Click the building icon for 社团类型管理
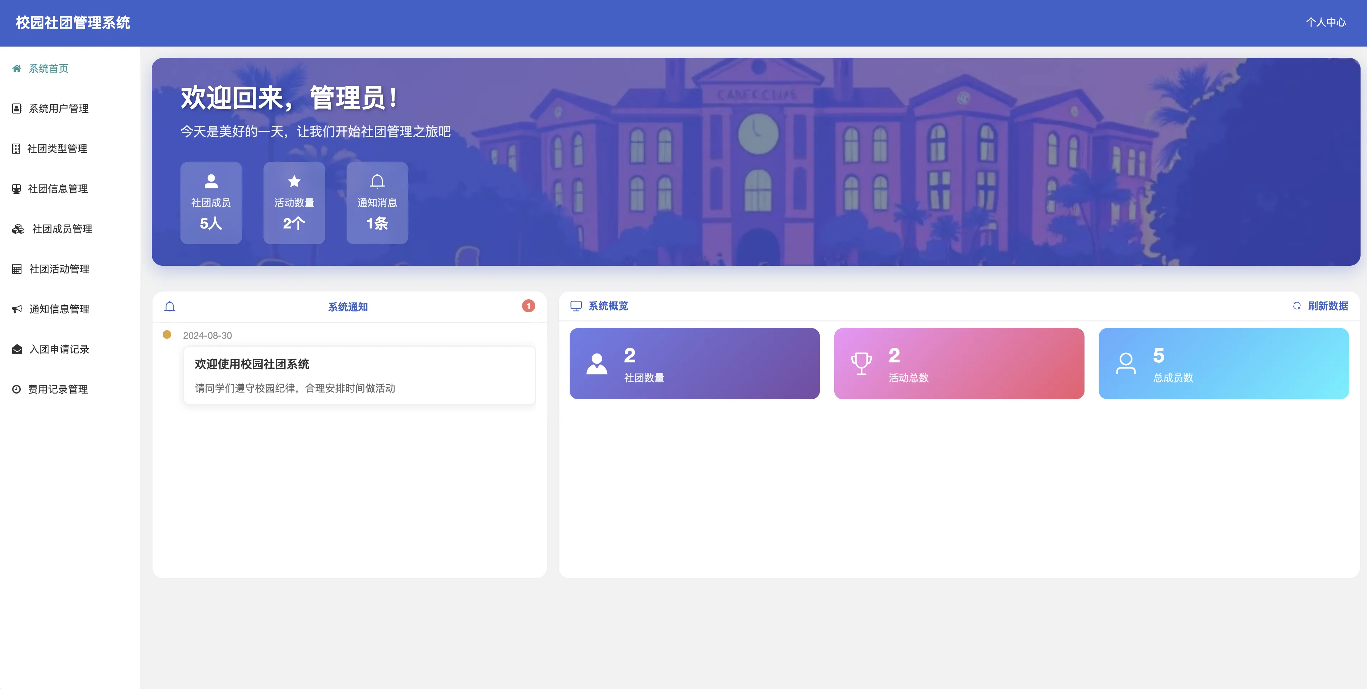 point(16,149)
